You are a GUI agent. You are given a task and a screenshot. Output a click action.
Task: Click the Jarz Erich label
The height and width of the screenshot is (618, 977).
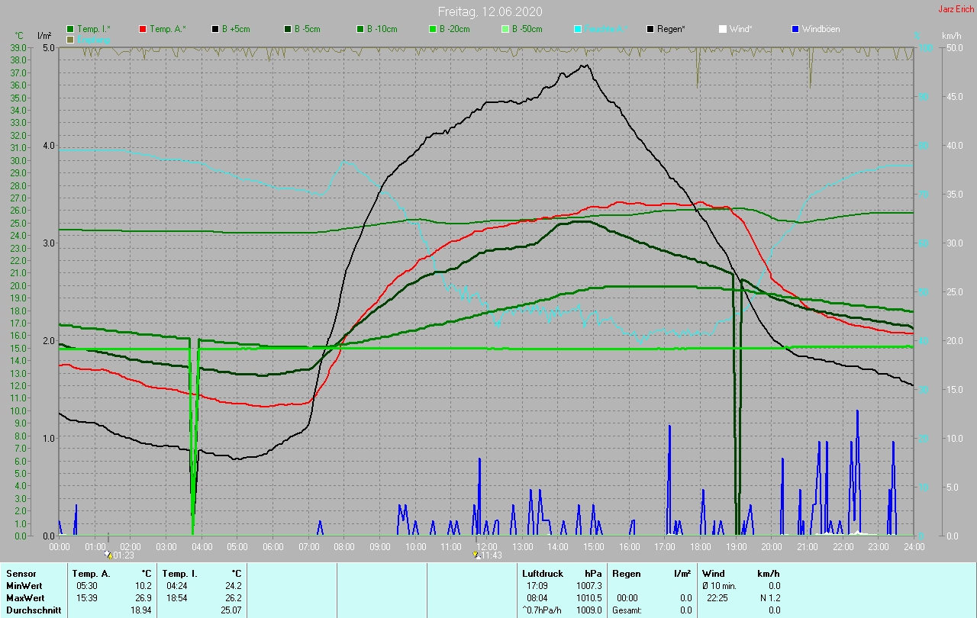[956, 9]
